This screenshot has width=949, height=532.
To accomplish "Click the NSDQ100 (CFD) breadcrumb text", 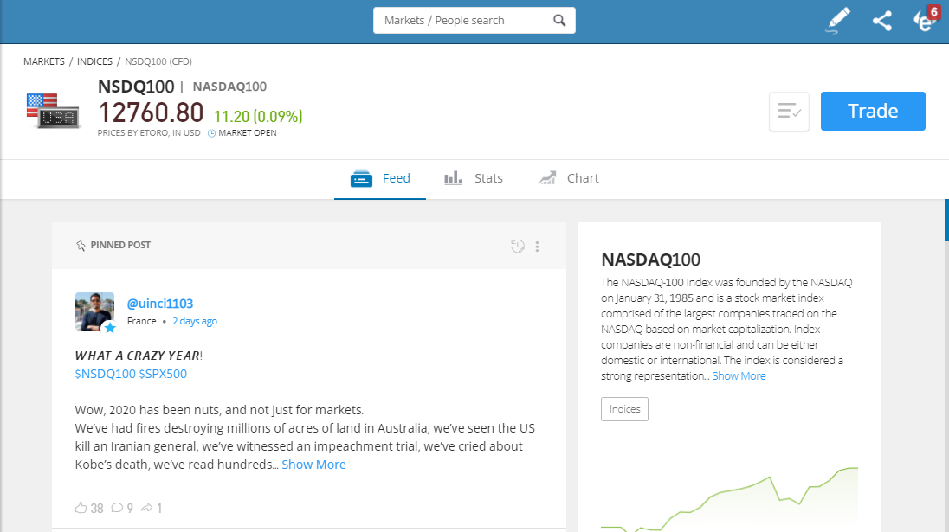I will point(158,61).
